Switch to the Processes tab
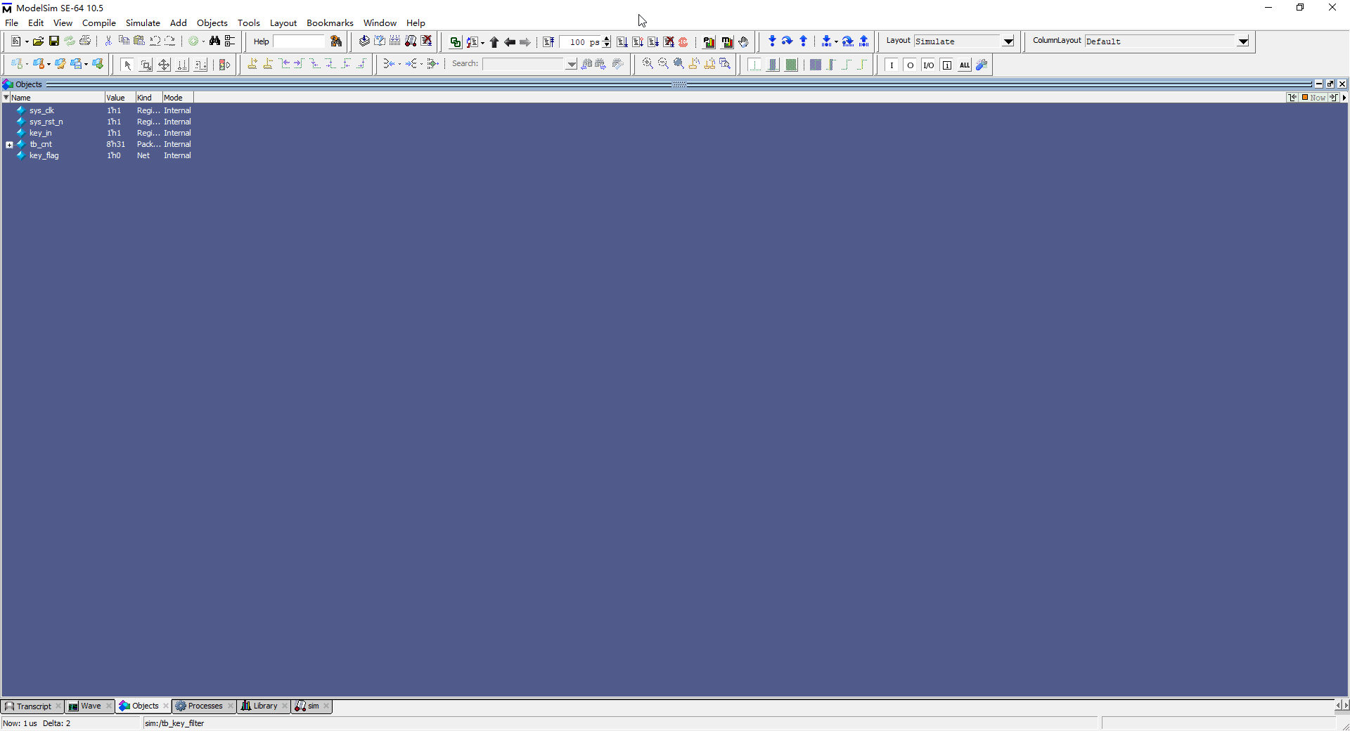The image size is (1350, 731). 205,706
